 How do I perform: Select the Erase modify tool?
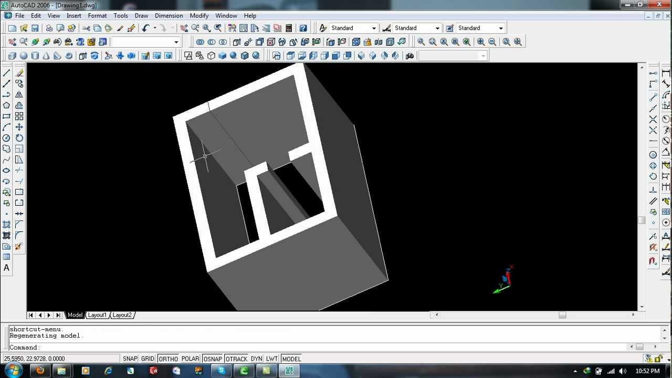tap(19, 73)
